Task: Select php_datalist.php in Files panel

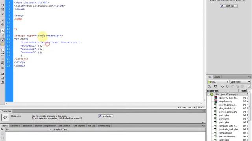Action: pyautogui.click(x=227, y=108)
